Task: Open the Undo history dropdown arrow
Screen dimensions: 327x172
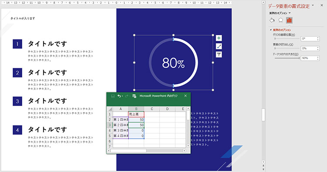Action: point(122,96)
